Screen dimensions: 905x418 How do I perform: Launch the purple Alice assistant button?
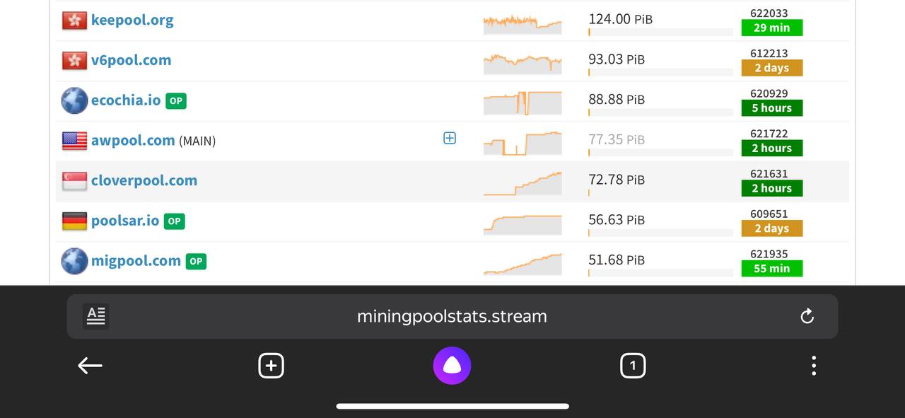coord(452,366)
